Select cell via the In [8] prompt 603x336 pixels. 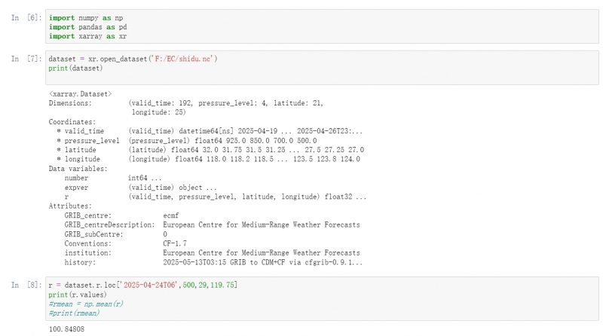point(26,286)
